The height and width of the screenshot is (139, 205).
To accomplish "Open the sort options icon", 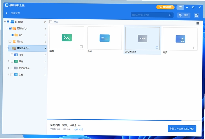I will 198,23.
